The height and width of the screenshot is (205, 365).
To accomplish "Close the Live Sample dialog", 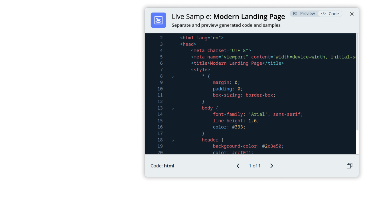I will (x=352, y=14).
